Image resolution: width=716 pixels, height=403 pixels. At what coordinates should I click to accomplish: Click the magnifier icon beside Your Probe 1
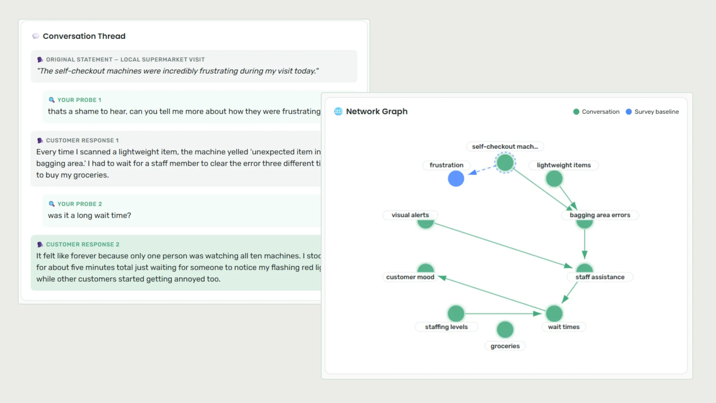coord(52,100)
